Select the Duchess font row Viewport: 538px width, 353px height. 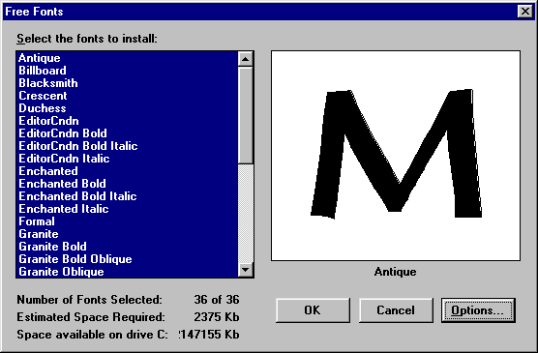pyautogui.click(x=127, y=108)
